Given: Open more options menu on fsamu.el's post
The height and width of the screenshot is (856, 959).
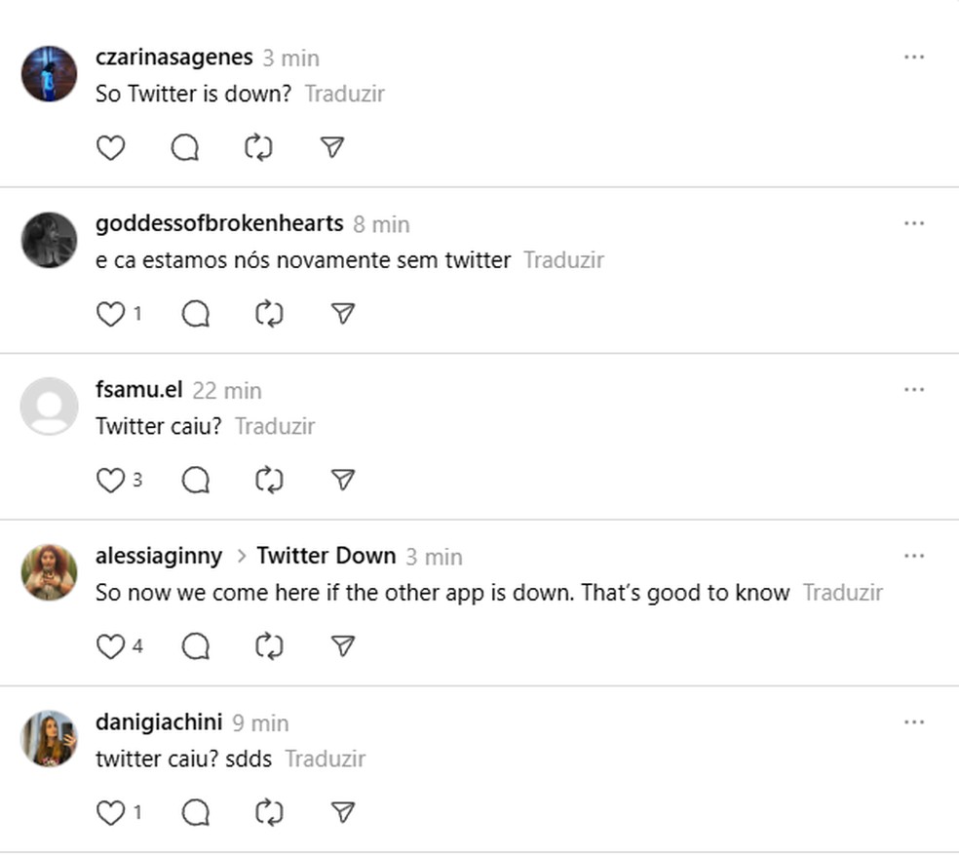Looking at the screenshot, I should (x=914, y=390).
